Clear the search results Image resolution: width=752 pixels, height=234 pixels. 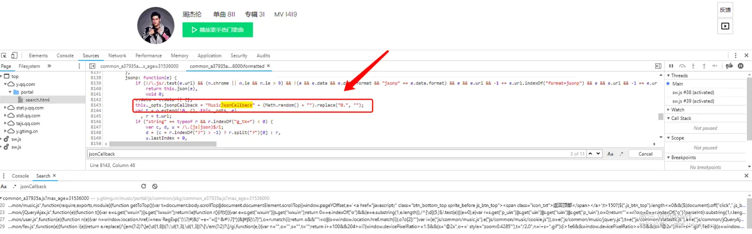155,186
